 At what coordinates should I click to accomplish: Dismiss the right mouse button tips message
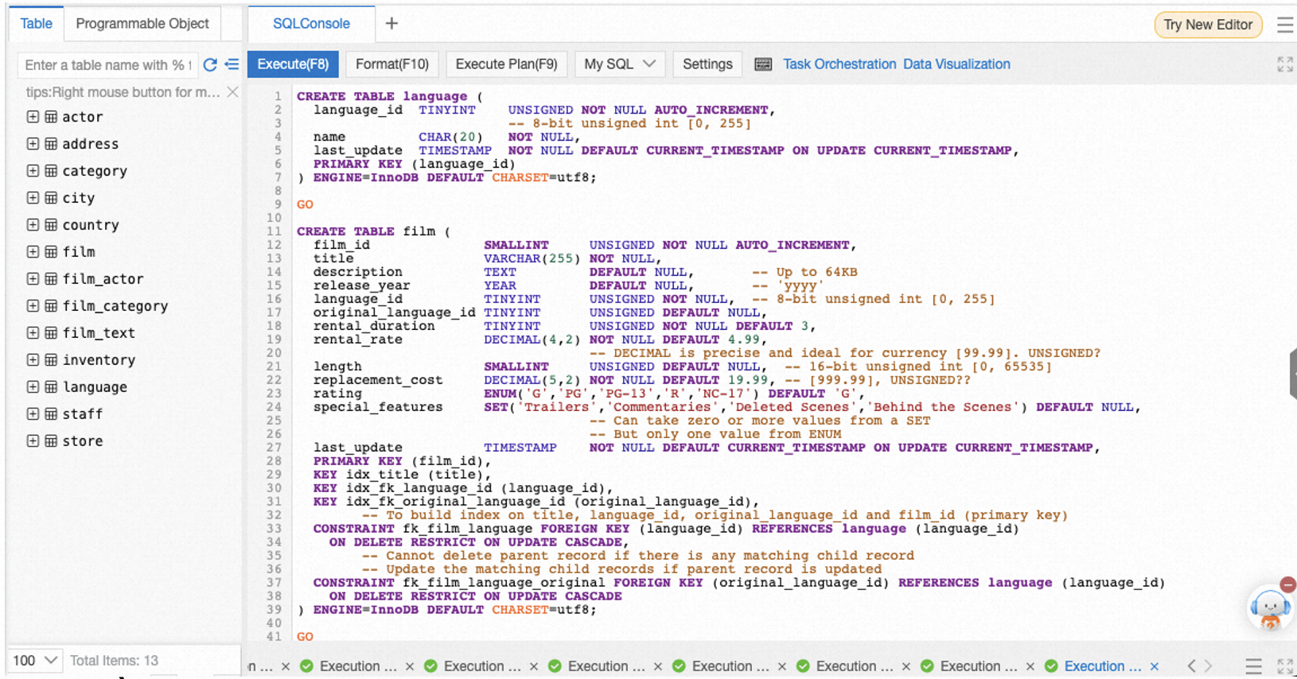tap(232, 92)
